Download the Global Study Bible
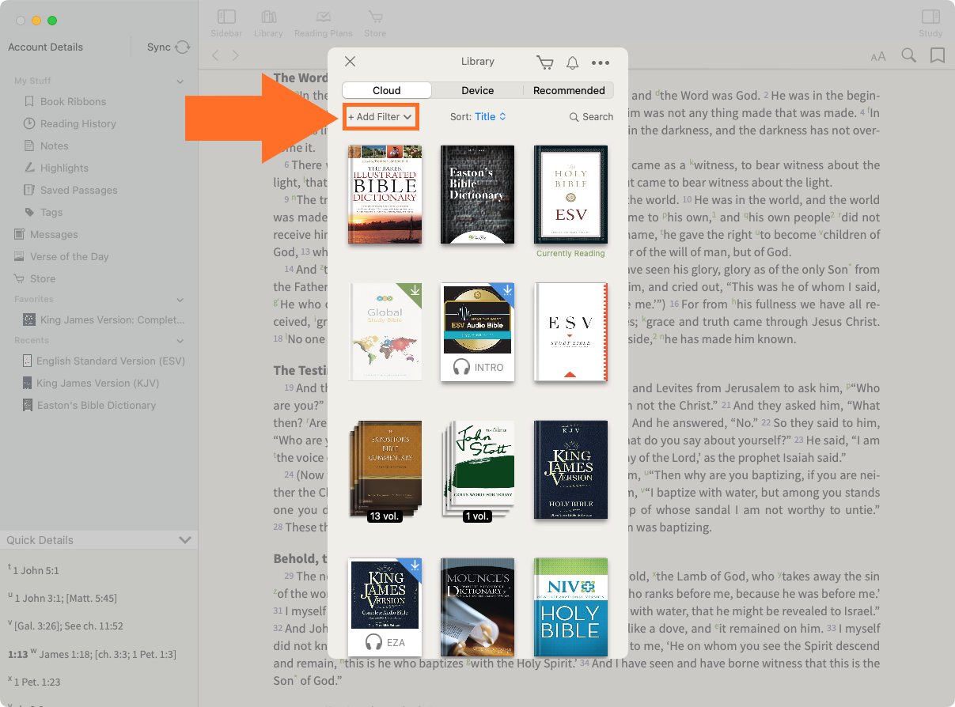The width and height of the screenshot is (955, 707). [415, 291]
